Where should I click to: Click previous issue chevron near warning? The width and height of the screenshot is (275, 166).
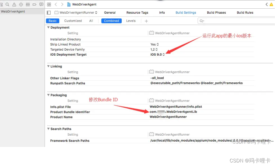coord(267,4)
